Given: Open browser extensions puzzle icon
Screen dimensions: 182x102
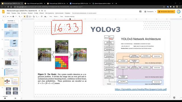Looking at the screenshot, I should [x=174, y=7].
